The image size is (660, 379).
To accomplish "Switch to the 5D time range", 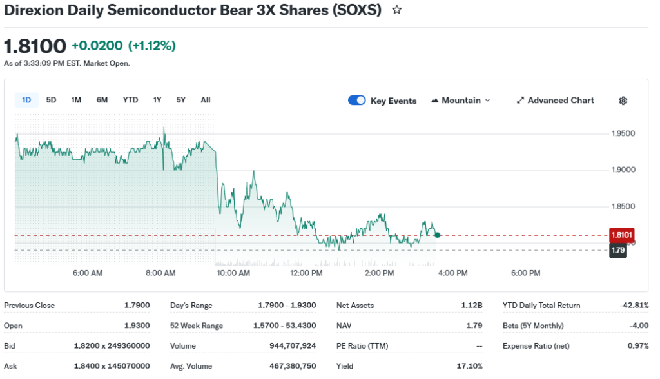I will coord(52,100).
